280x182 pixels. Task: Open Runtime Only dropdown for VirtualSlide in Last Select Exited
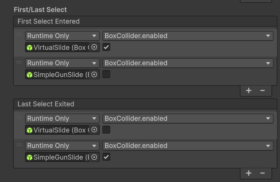[x=62, y=119]
